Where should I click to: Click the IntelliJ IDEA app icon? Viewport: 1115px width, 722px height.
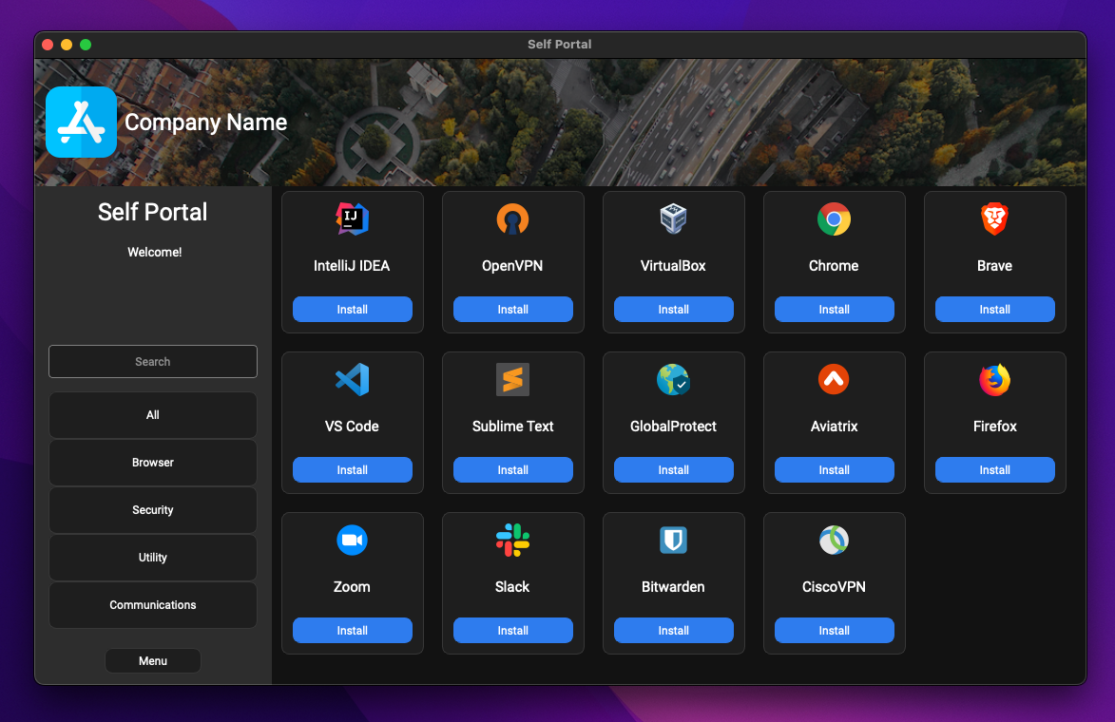[x=352, y=218]
